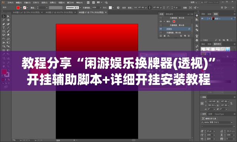Open Appearance panel flyout menu

coord(192,14)
